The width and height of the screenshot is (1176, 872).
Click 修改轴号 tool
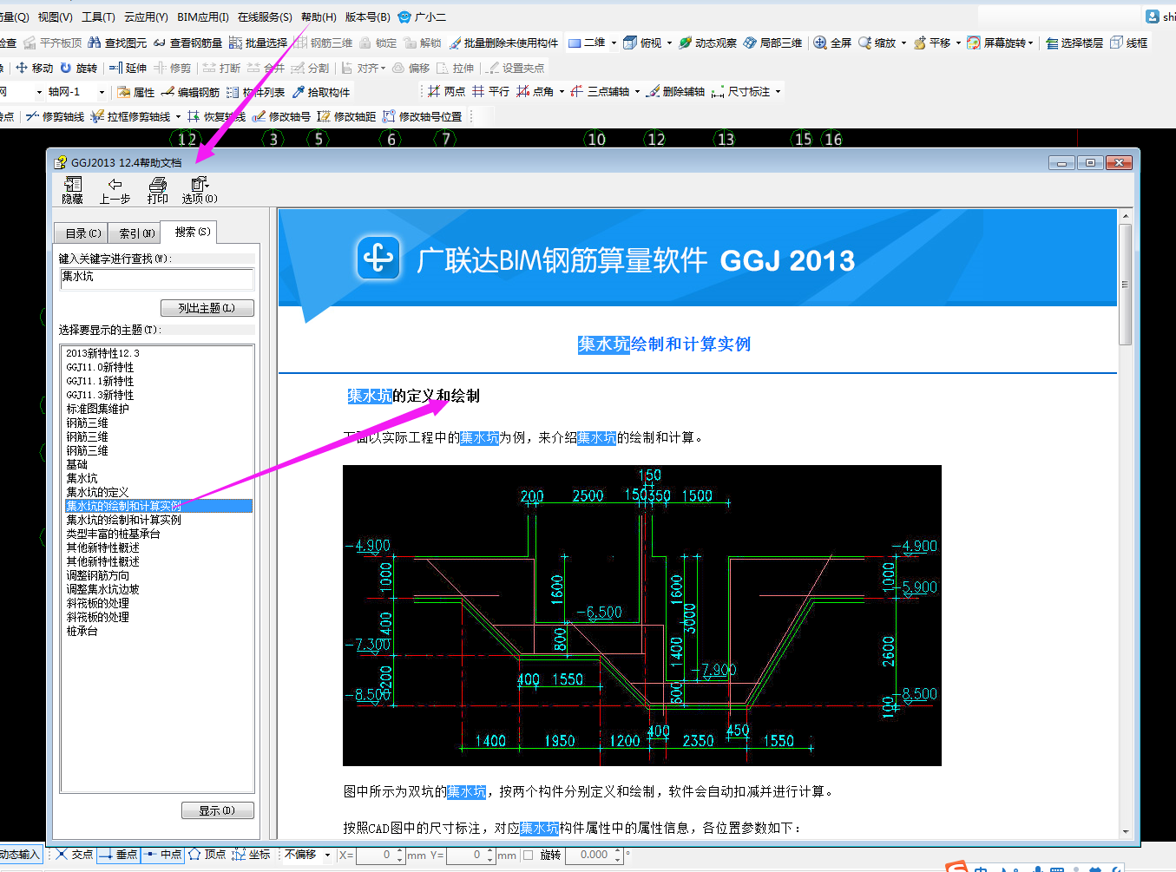point(281,116)
